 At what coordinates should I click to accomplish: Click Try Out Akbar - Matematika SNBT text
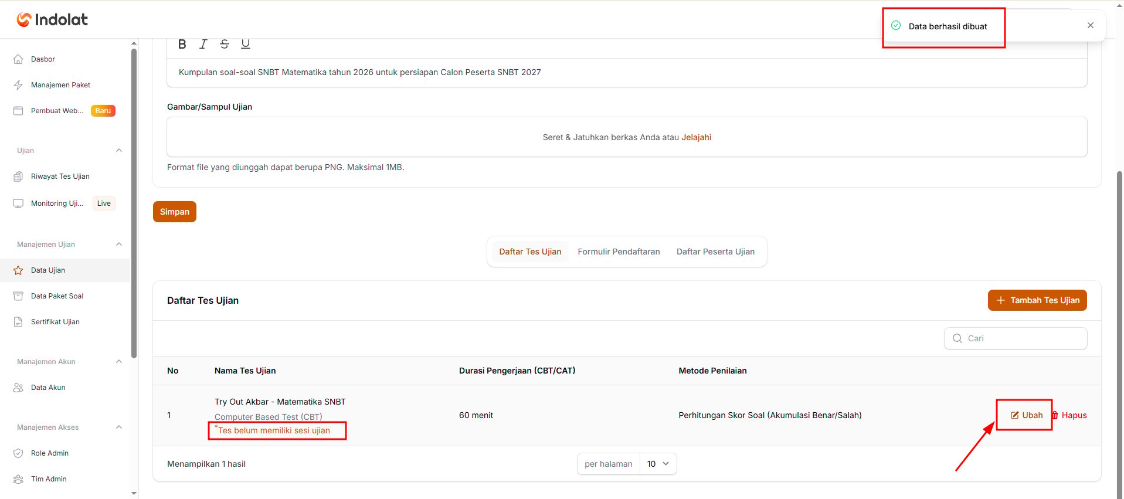tap(280, 402)
